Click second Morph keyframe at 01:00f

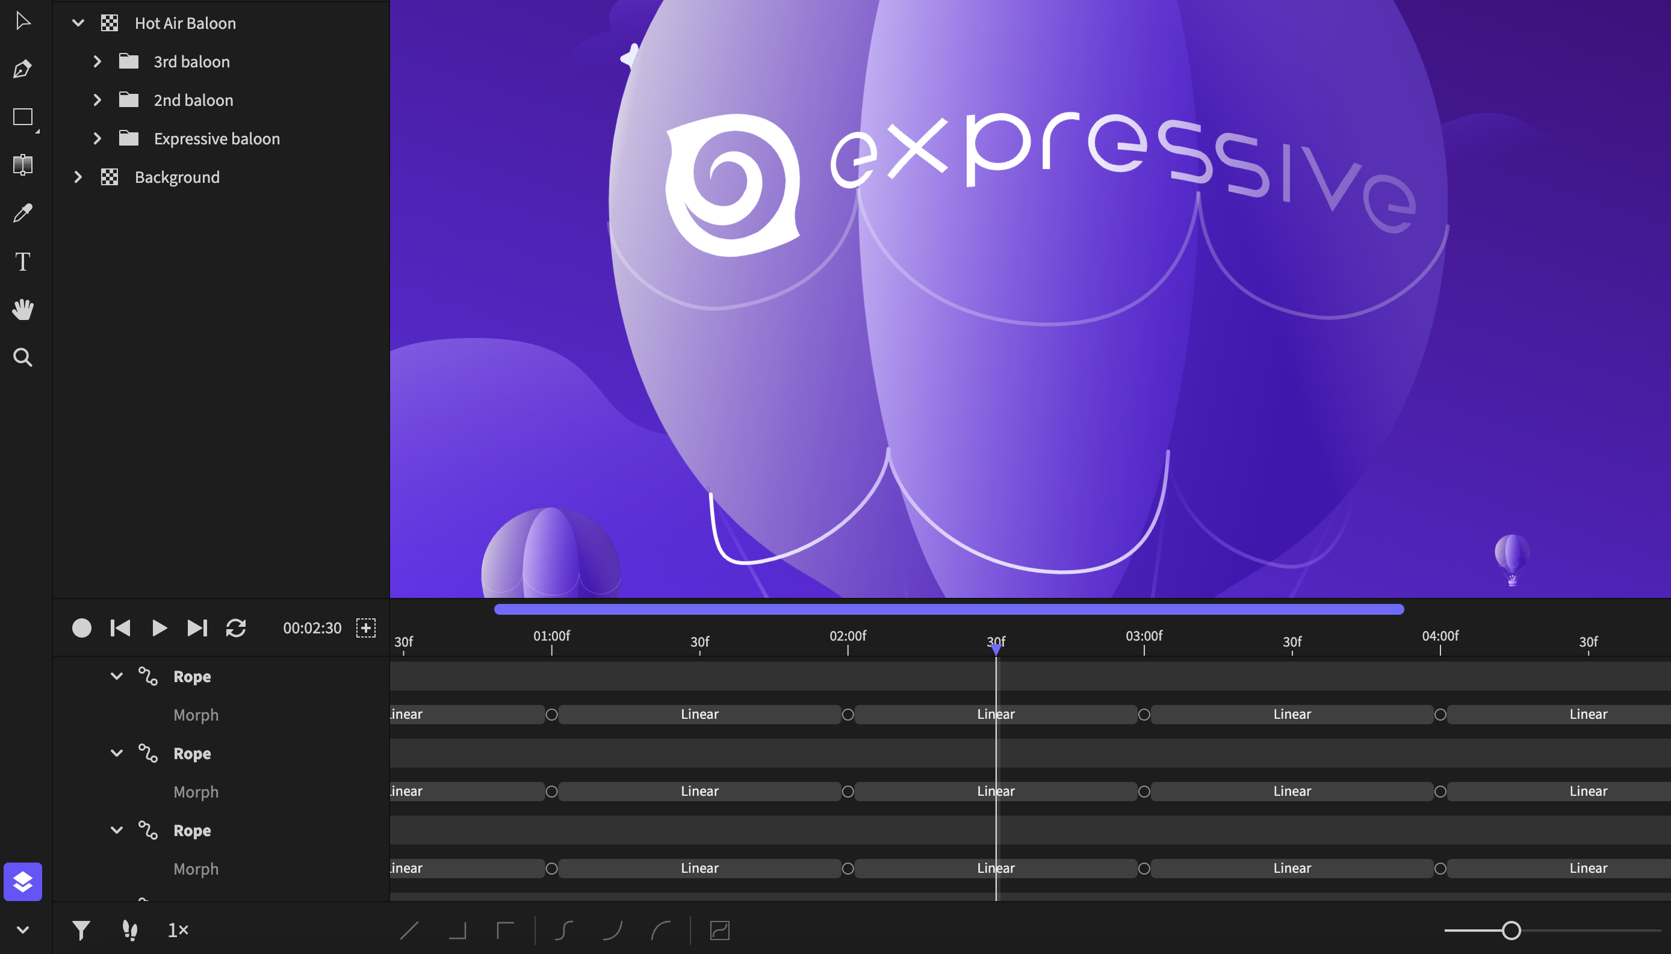(552, 792)
